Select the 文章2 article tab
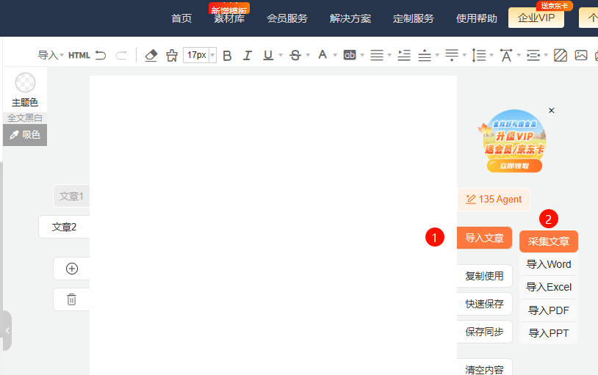 point(65,227)
